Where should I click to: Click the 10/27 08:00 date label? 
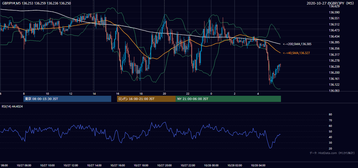pyautogui.click(x=24, y=165)
